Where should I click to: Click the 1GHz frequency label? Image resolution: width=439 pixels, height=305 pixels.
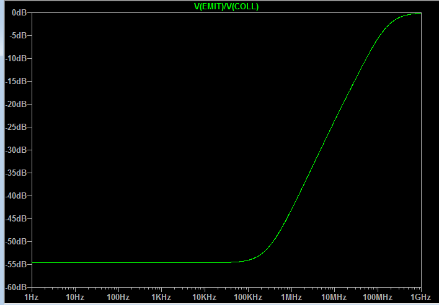pyautogui.click(x=421, y=297)
